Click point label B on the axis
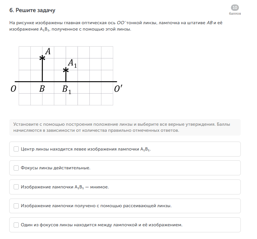The width and height of the screenshot is (257, 239). click(x=42, y=89)
